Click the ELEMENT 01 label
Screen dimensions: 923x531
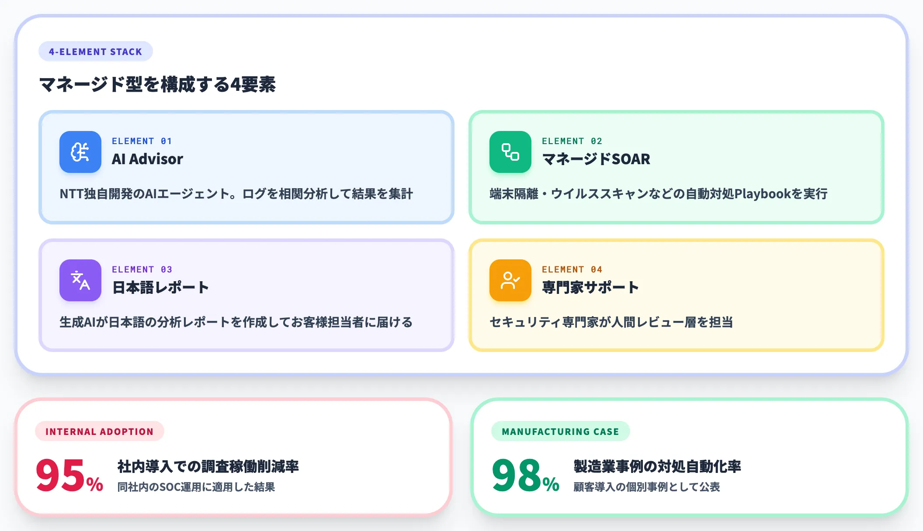[142, 141]
